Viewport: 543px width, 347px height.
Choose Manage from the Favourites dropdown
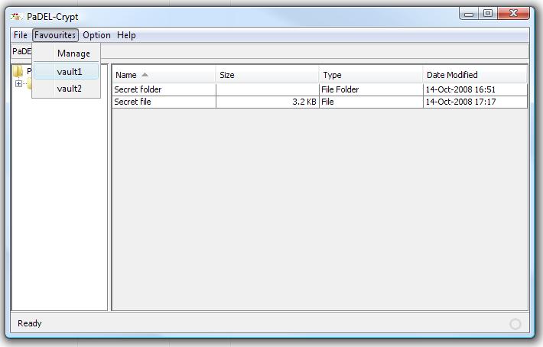pos(73,54)
